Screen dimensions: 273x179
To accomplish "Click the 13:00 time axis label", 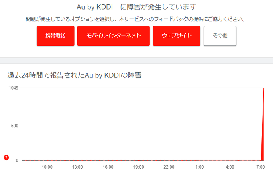I will point(77,167).
